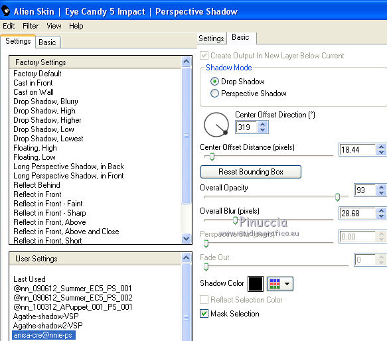Select Agathe-shadow2-VSP user setting
This screenshot has width=387, height=341.
tap(48, 326)
